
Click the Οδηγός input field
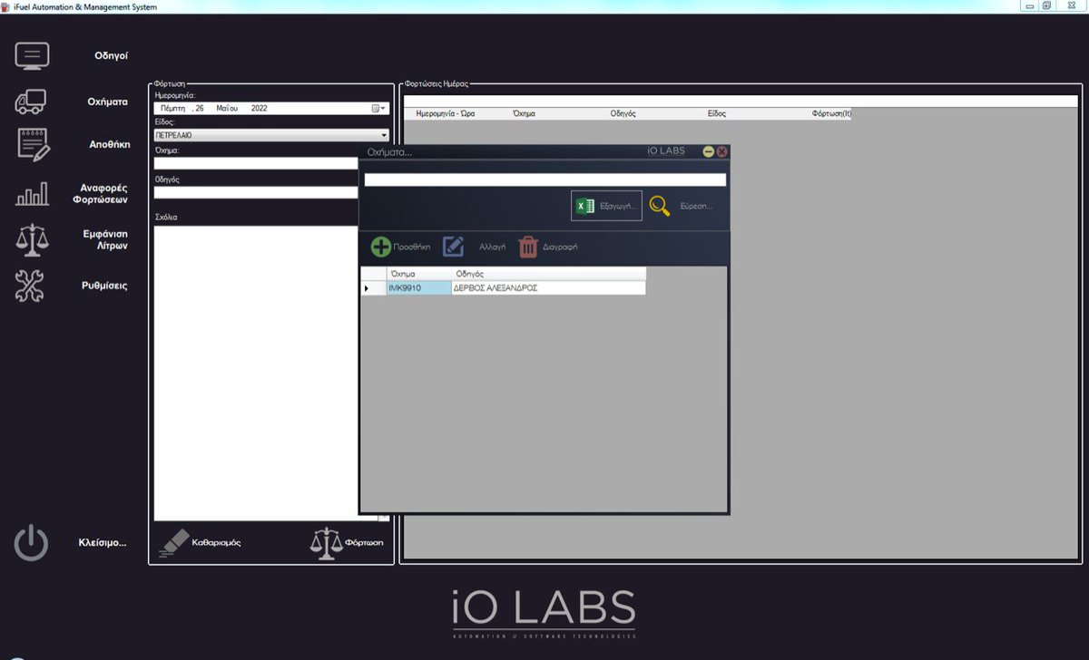(x=256, y=192)
